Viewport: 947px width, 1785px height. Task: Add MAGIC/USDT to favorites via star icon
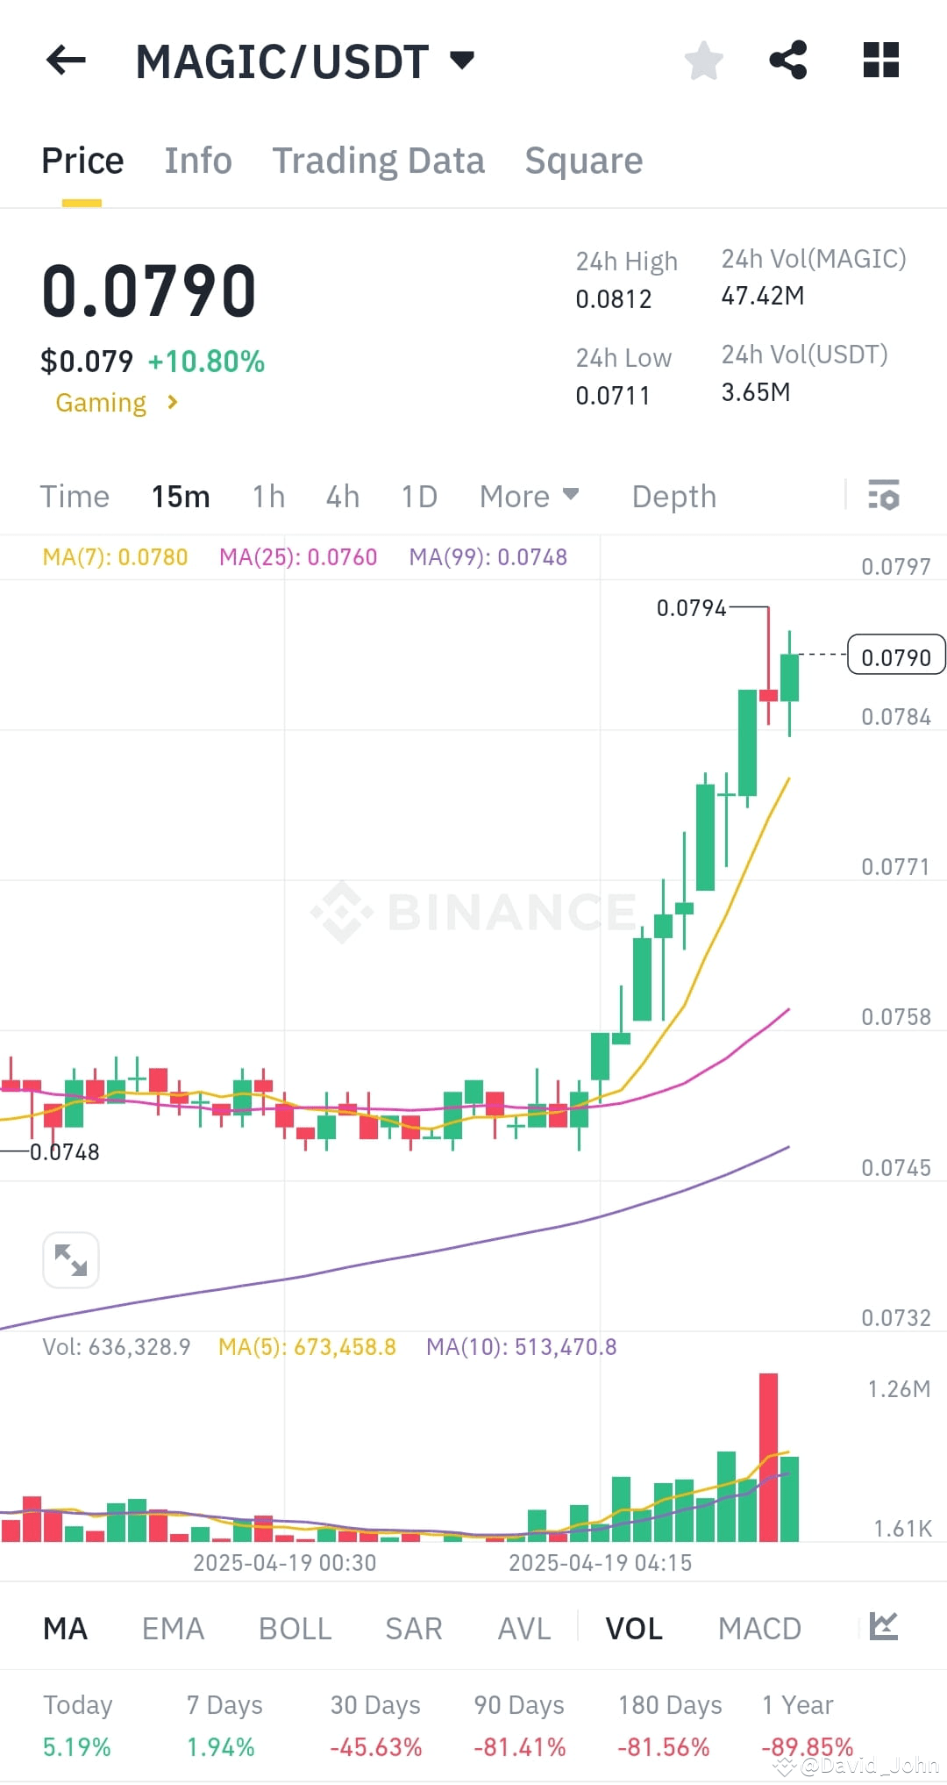point(703,60)
